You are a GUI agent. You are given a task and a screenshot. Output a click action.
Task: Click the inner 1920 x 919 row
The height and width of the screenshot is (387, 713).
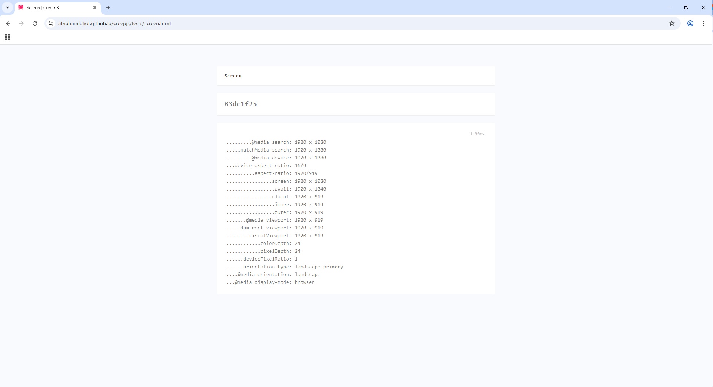[275, 205]
